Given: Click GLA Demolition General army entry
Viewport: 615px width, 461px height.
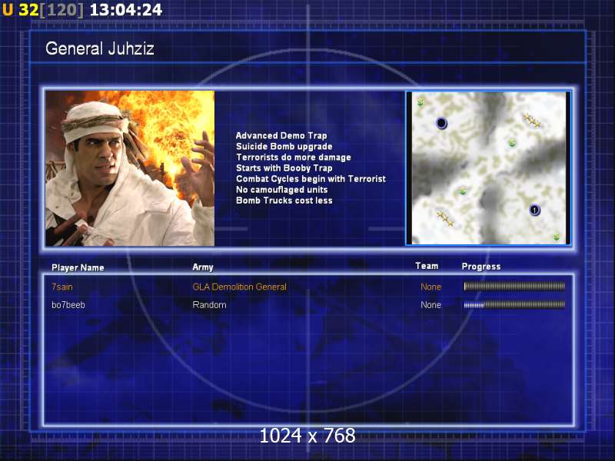Looking at the screenshot, I should click(239, 287).
